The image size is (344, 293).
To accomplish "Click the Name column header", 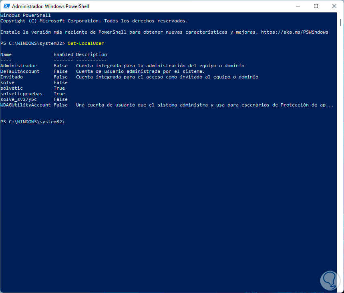I will click(6, 54).
